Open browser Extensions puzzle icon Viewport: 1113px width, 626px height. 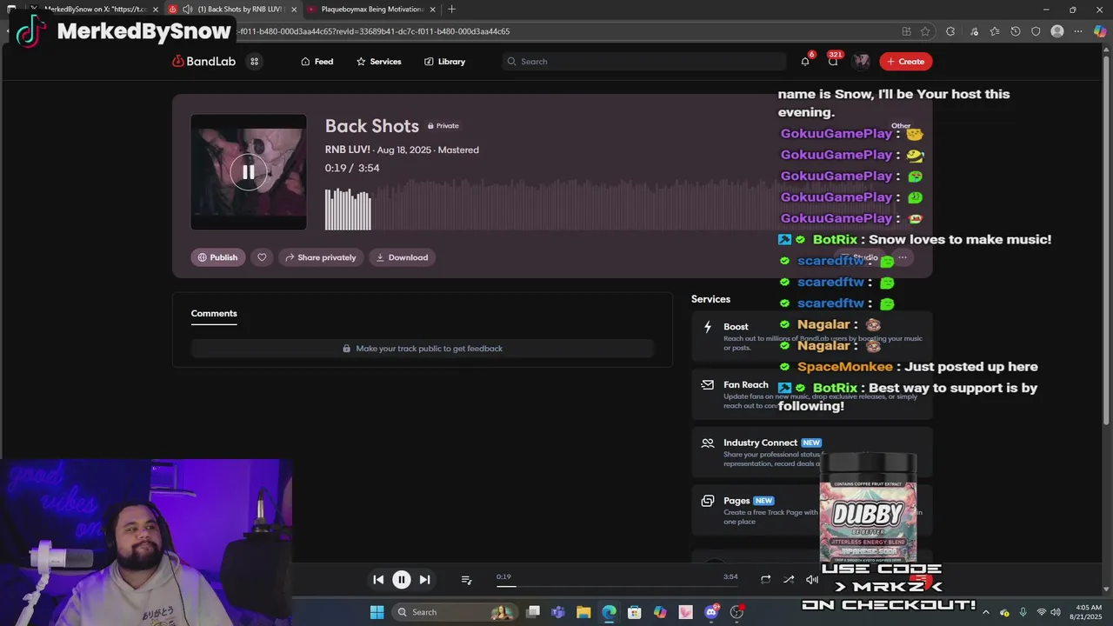(x=950, y=31)
